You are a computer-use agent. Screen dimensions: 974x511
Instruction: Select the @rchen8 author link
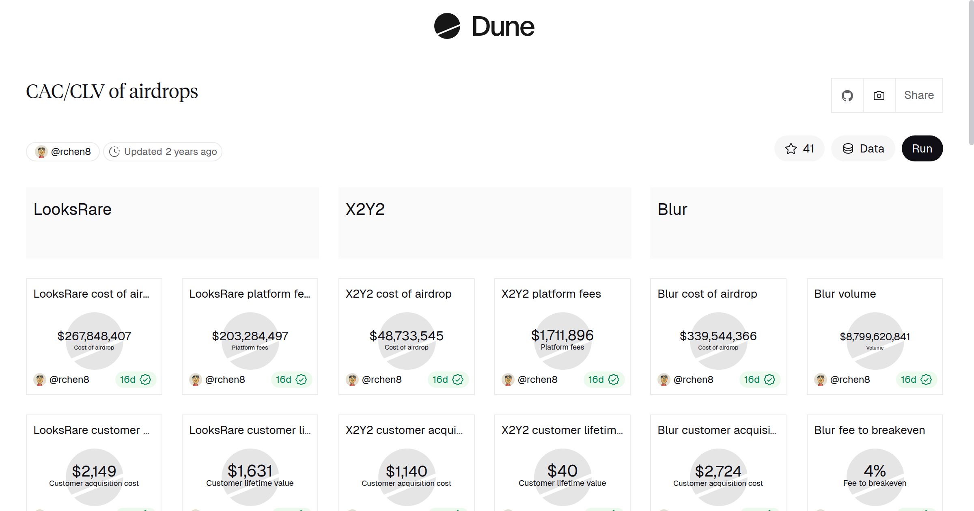(x=71, y=151)
